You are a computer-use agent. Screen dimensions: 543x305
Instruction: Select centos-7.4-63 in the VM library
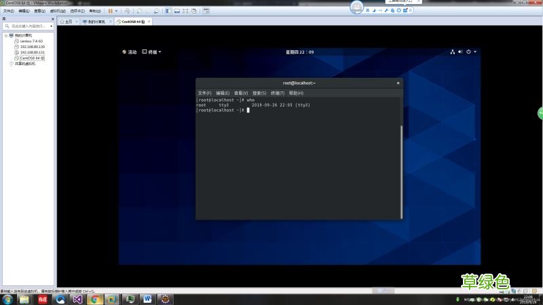pos(31,41)
